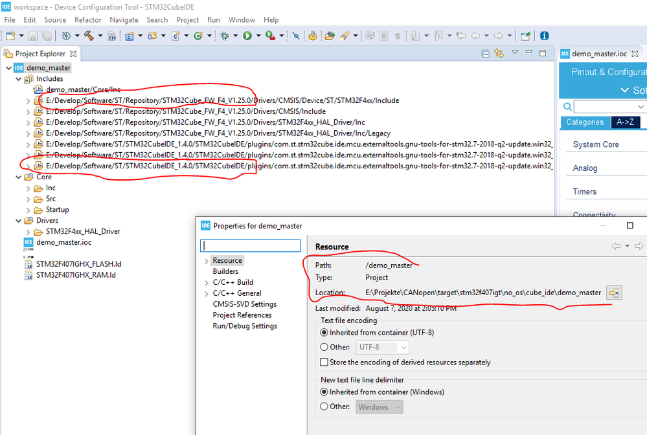The width and height of the screenshot is (647, 435).
Task: Click the Search flashlight toolbar icon
Action: coord(345,36)
